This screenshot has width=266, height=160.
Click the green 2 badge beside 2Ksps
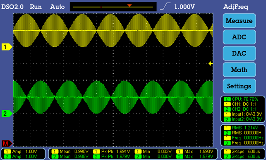tap(227, 156)
